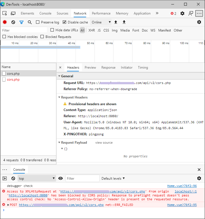Open localhost/:1 source link
Image resolution: width=205 pixels, height=219 pixels.
pyautogui.click(x=185, y=191)
